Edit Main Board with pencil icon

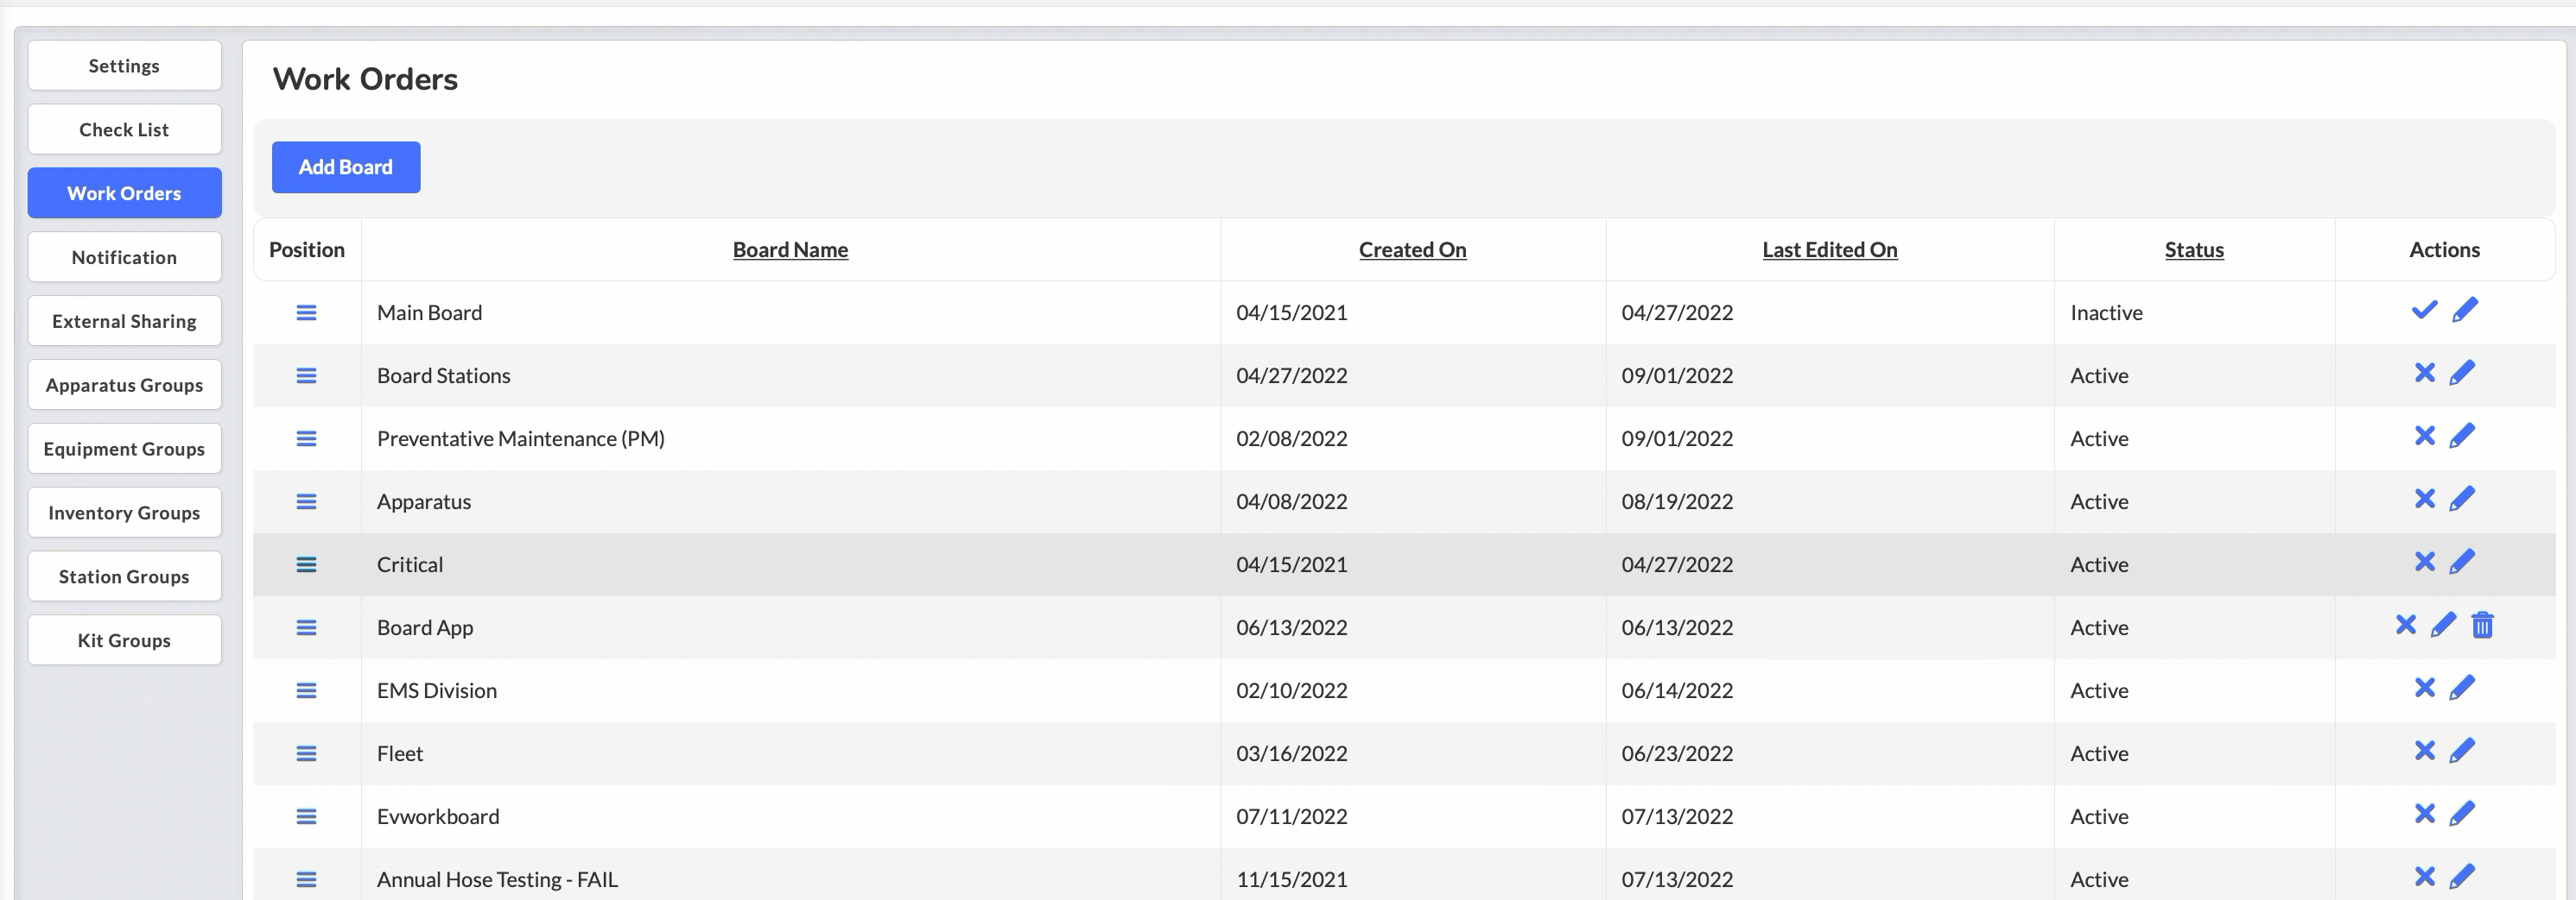click(2465, 310)
